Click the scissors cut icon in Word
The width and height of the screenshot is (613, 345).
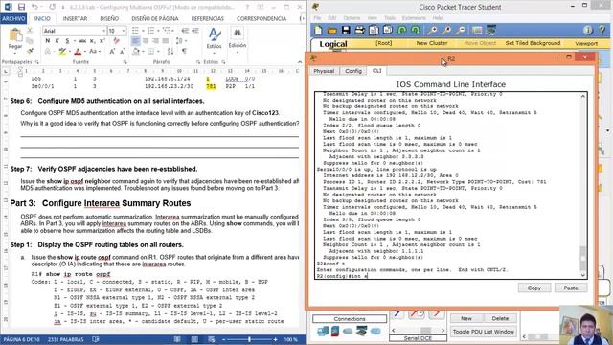coord(30,31)
